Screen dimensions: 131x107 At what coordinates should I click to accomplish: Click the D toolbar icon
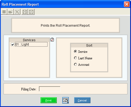(31, 12)
